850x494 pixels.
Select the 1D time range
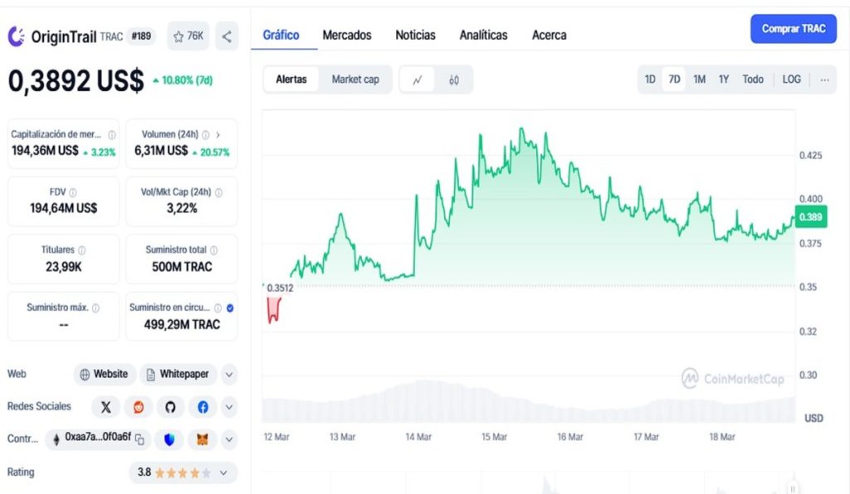[650, 80]
